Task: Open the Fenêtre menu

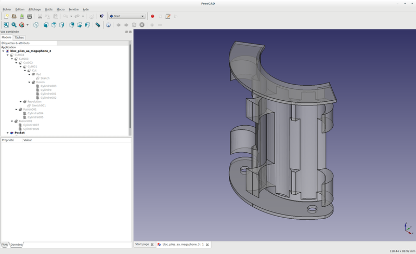Action: pos(73,9)
